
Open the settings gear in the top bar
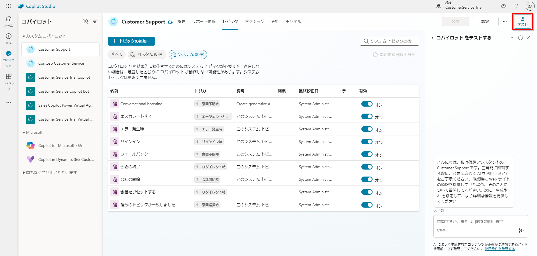[503, 6]
